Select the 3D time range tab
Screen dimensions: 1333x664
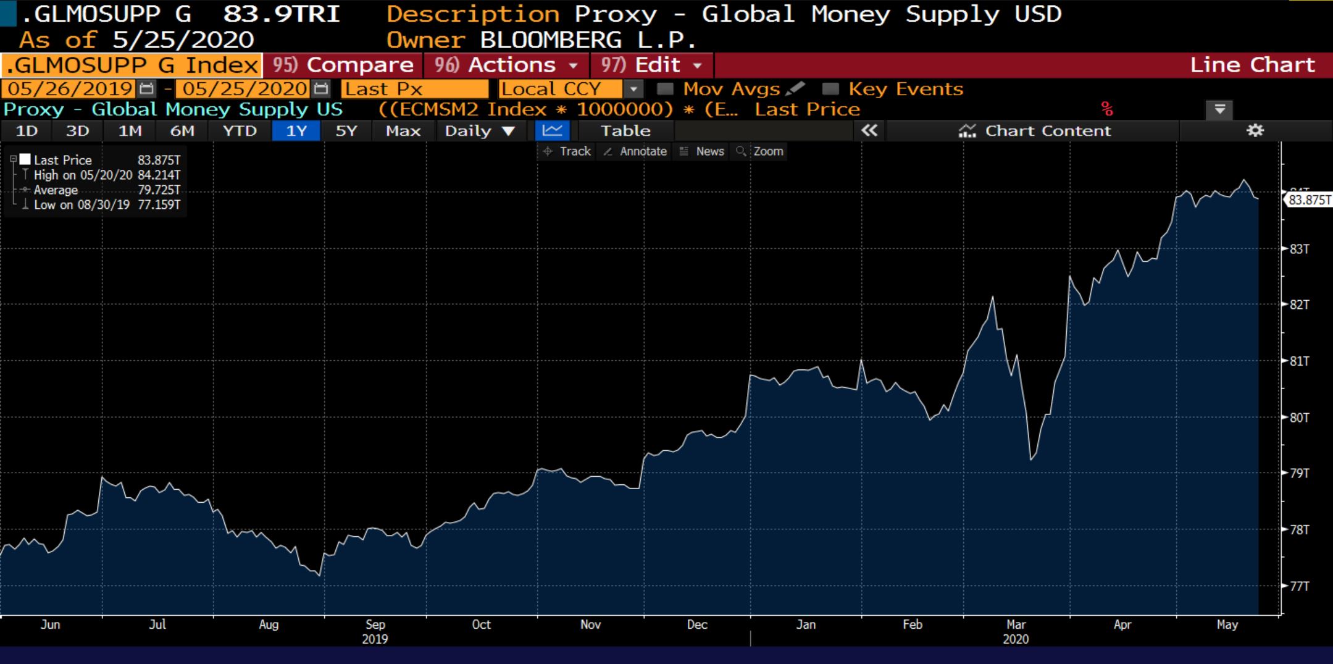click(x=78, y=131)
